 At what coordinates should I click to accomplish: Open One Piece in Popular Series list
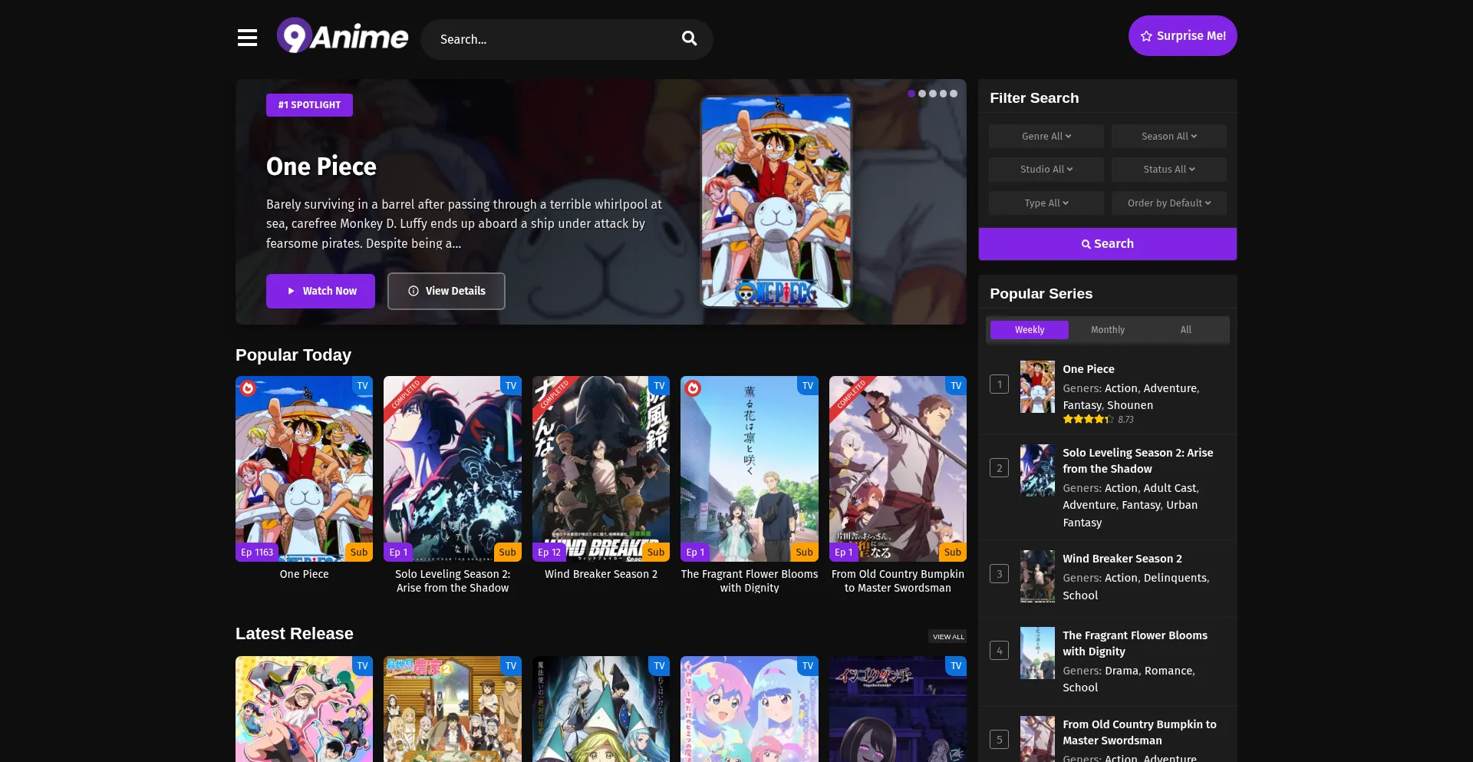1089,369
